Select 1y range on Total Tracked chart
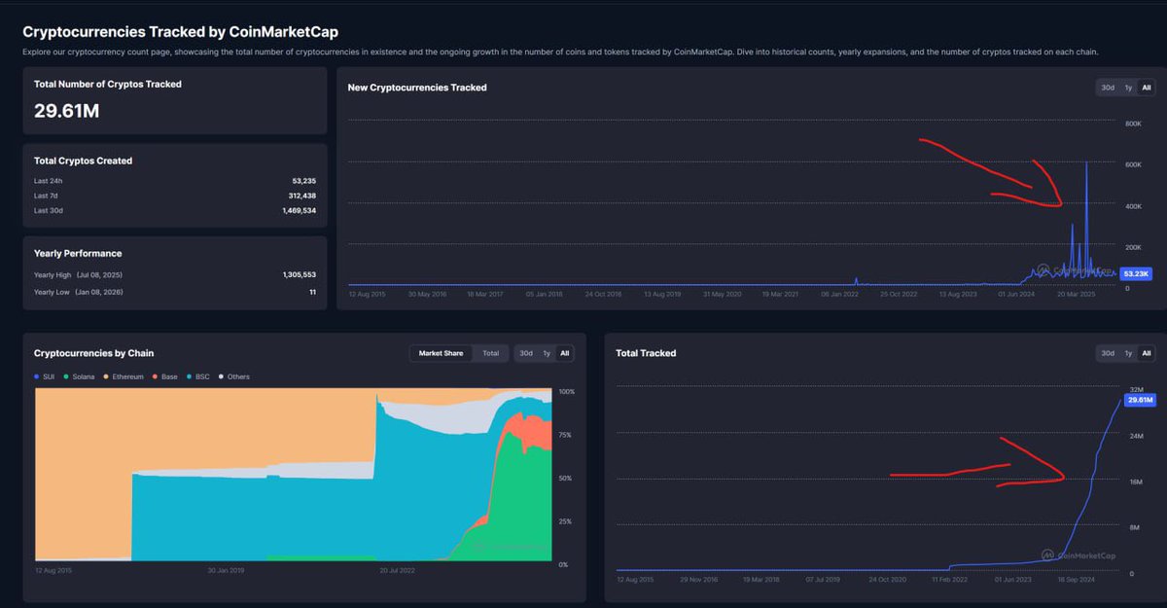This screenshot has width=1167, height=608. 1128,353
